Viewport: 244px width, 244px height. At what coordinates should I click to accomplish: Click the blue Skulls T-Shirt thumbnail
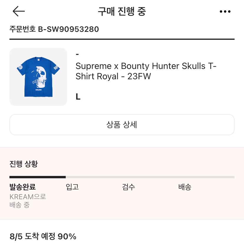tap(38, 77)
